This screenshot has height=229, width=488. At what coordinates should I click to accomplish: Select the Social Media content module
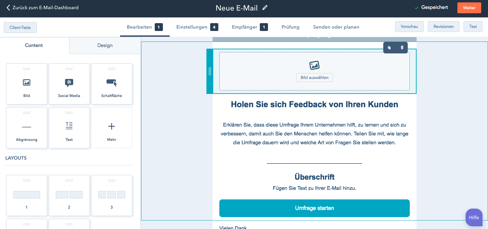[x=69, y=84]
